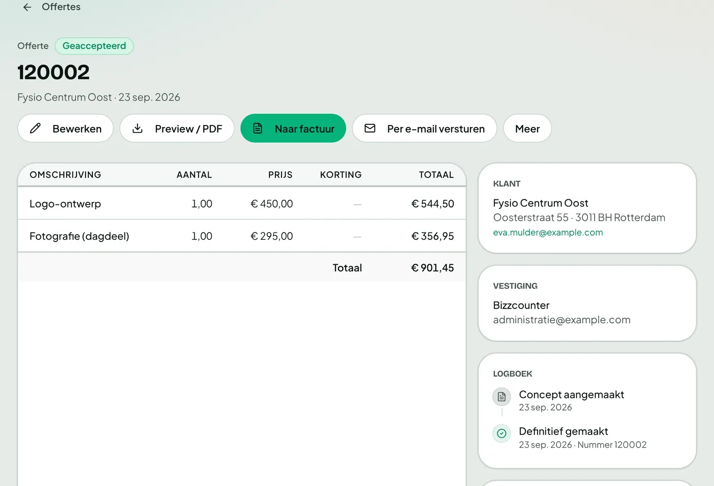Click the Definitief gemaakt log entry
The image size is (714, 486).
coord(564,431)
